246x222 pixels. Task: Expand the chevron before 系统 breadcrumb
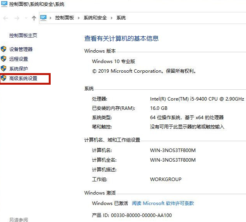[111, 18]
